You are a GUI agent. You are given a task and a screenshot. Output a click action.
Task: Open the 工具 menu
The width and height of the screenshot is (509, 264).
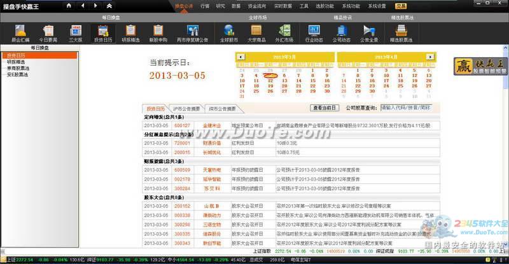[304, 6]
